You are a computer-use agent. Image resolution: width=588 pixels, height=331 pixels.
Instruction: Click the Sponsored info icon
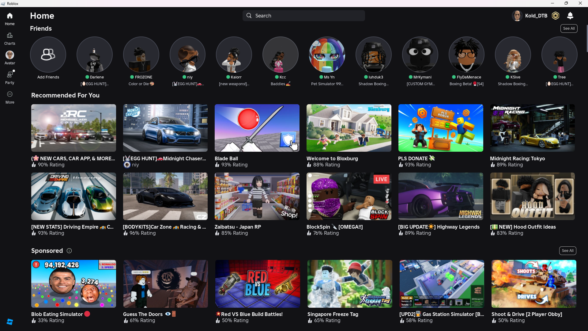(69, 251)
